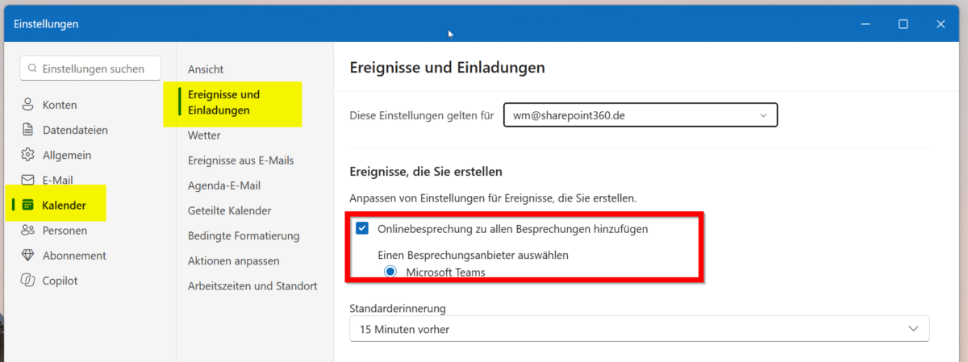Close the Einstellungen window
The image size is (968, 362).
(x=941, y=24)
